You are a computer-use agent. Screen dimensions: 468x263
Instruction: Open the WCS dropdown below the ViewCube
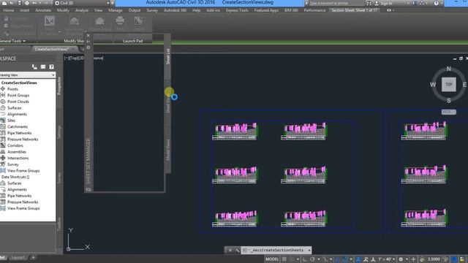pos(448,112)
